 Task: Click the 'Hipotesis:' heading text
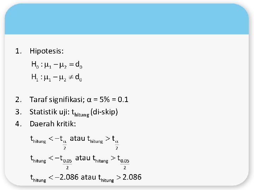pyautogui.click(x=47, y=51)
